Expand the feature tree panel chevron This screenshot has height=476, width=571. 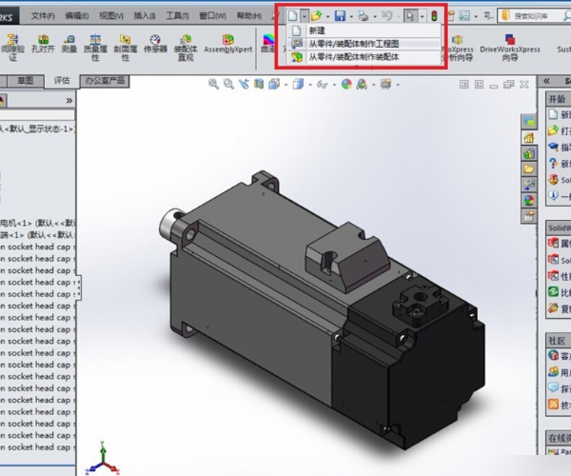coord(69,100)
